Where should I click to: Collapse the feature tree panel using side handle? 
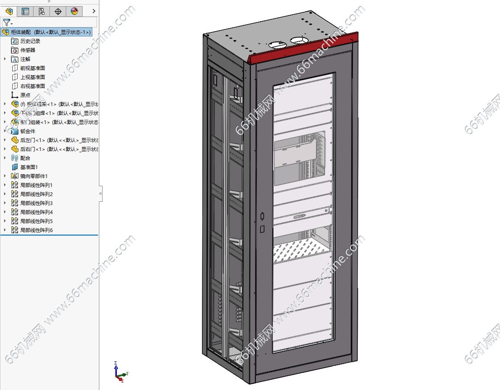coord(101,193)
